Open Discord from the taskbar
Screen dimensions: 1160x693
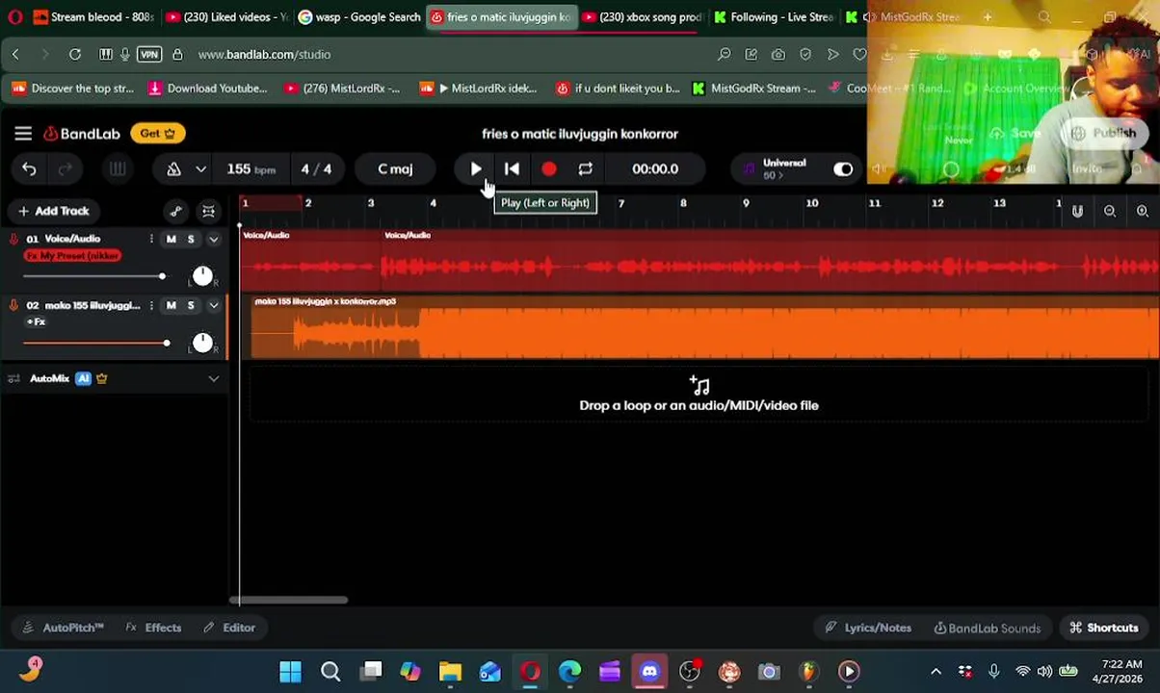point(649,671)
